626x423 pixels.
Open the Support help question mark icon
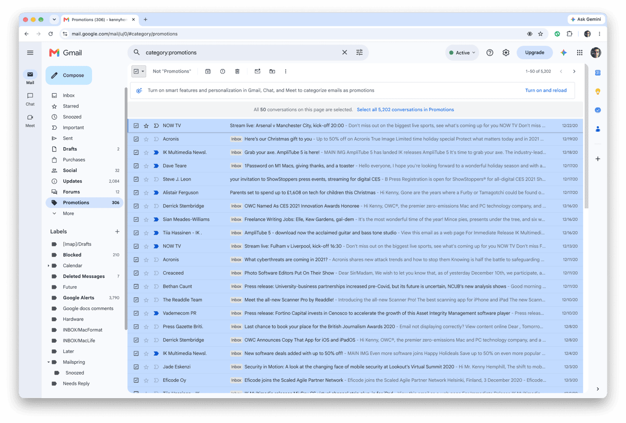(490, 52)
